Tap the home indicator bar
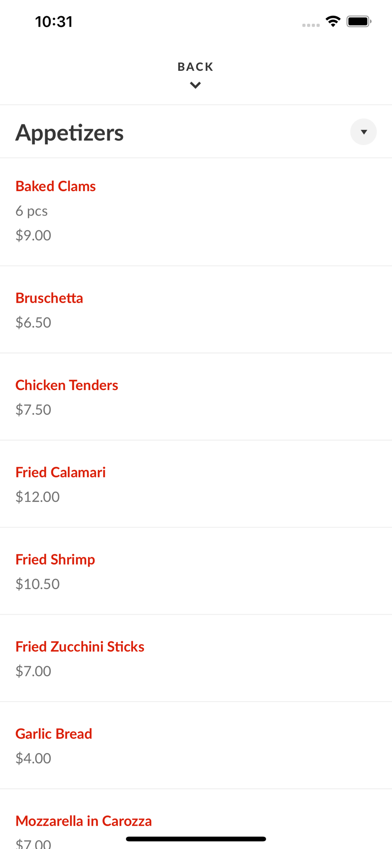This screenshot has height=849, width=392. pos(196,839)
